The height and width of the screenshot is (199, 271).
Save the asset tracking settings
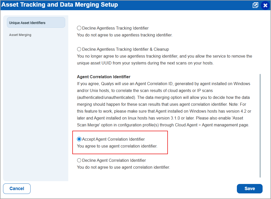pyautogui.click(x=250, y=189)
